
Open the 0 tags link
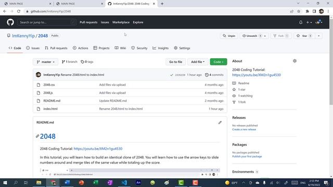click(87, 62)
